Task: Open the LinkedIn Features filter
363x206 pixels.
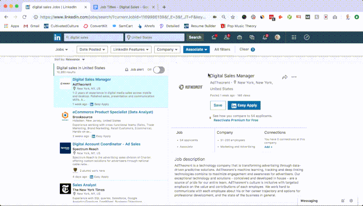Action: click(x=131, y=49)
